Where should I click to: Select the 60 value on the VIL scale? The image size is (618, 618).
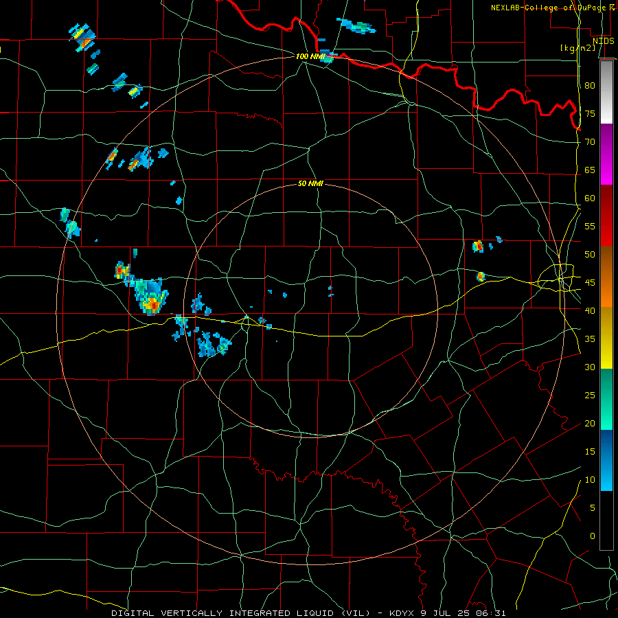point(590,198)
